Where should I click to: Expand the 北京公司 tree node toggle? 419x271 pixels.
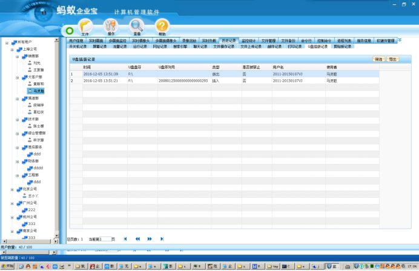(12, 189)
